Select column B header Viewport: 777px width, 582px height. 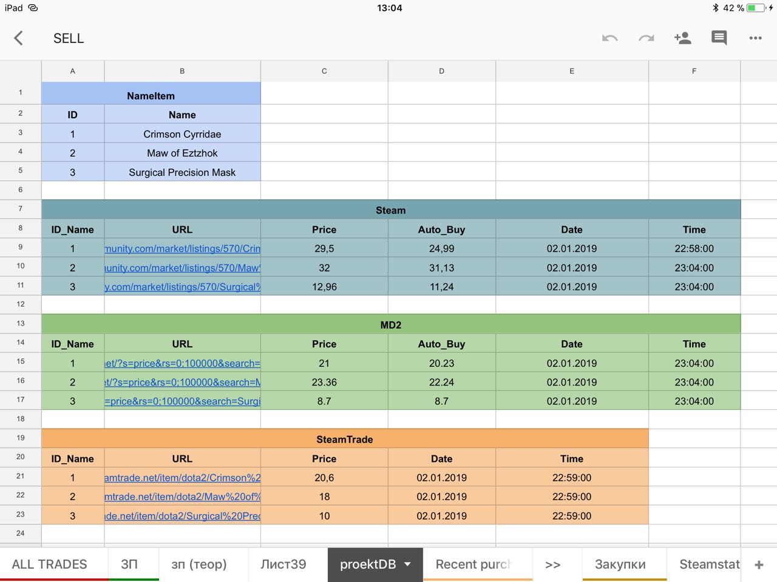[x=182, y=71]
